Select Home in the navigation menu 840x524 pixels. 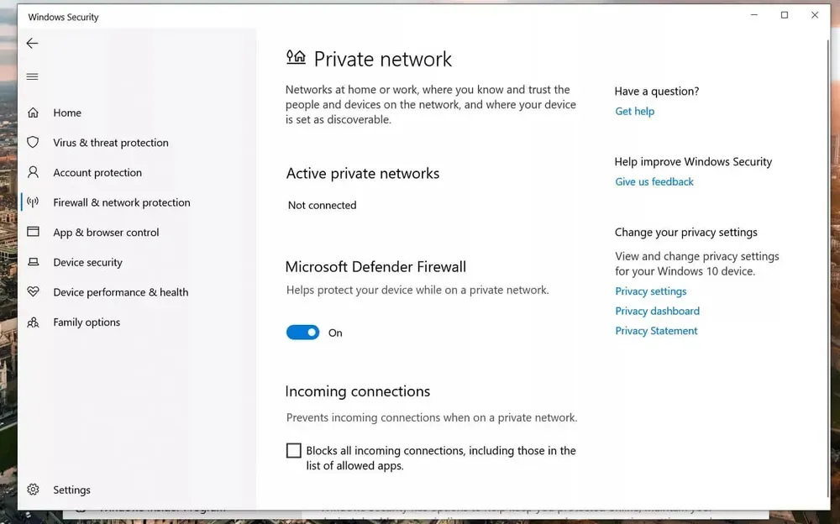click(x=67, y=112)
